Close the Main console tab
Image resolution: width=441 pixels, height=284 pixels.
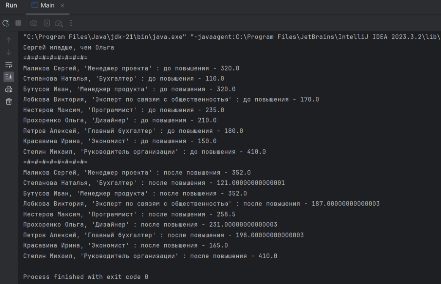pos(63,6)
